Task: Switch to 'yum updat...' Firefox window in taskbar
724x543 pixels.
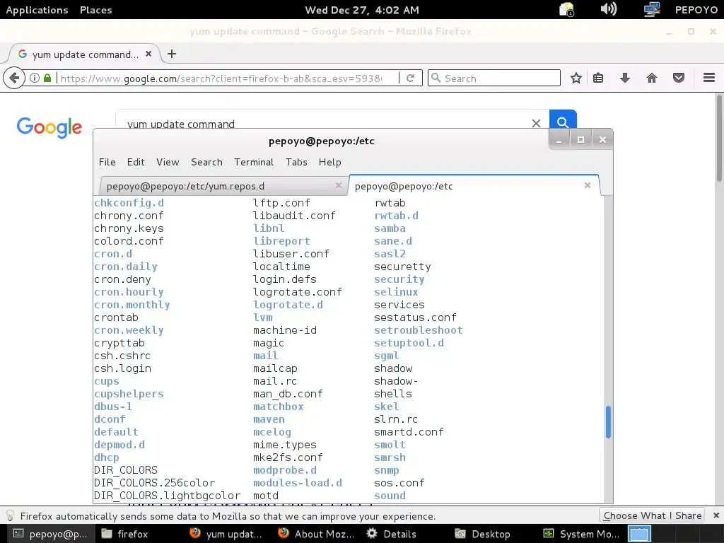Action: [x=226, y=534]
